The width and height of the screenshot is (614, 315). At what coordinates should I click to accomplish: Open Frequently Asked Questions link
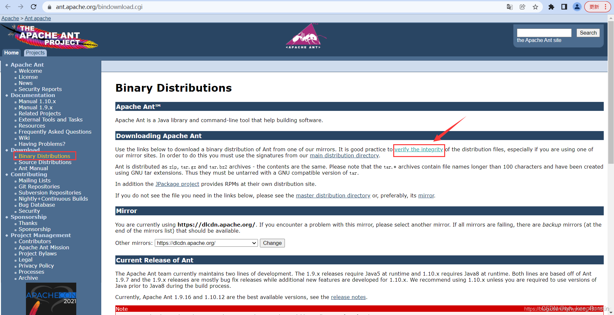coord(55,132)
